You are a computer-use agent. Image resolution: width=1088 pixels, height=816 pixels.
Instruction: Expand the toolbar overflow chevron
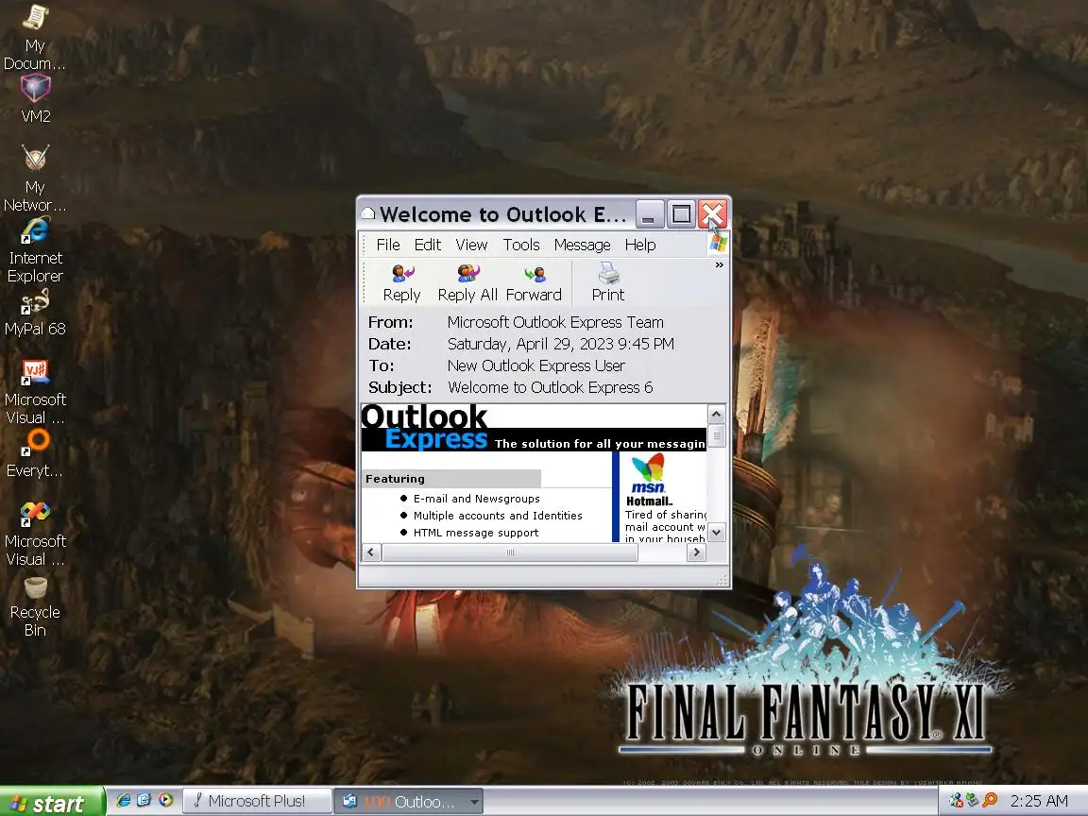point(720,265)
